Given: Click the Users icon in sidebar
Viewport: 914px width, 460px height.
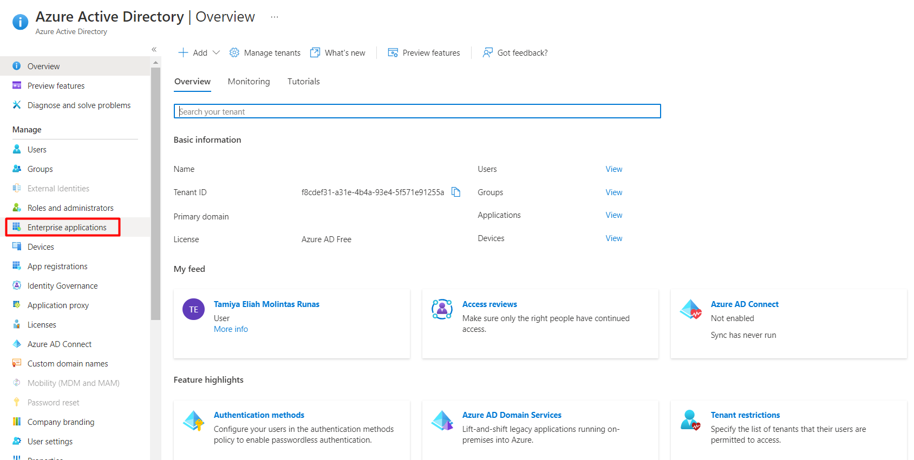Looking at the screenshot, I should (x=17, y=149).
